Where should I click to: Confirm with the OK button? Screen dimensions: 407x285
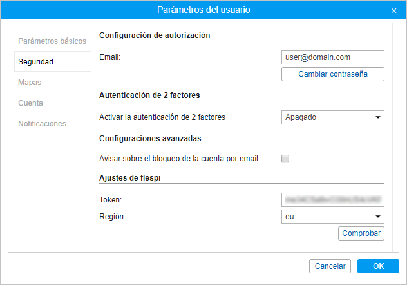click(x=378, y=266)
